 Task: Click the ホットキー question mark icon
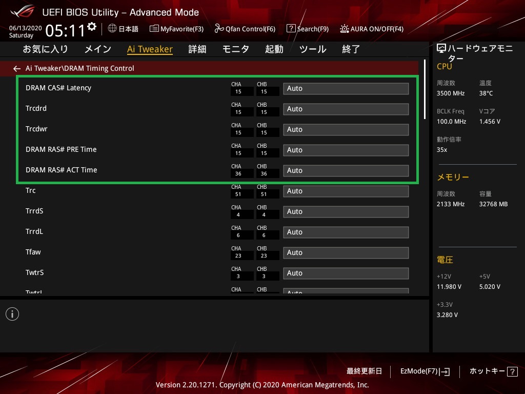[512, 371]
